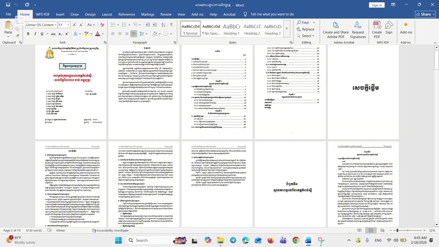Open Chrome from the taskbar
Image resolution: width=439 pixels, height=247 pixels.
tap(296, 240)
